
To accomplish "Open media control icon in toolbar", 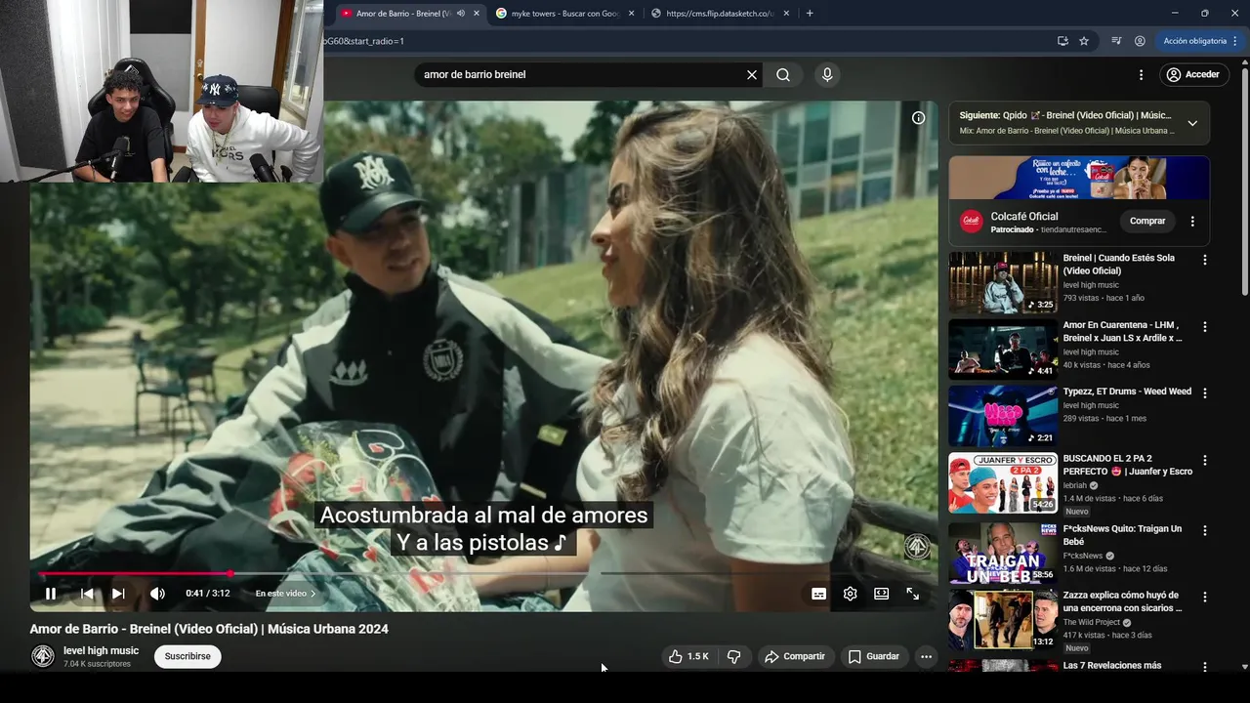I will pos(1116,41).
